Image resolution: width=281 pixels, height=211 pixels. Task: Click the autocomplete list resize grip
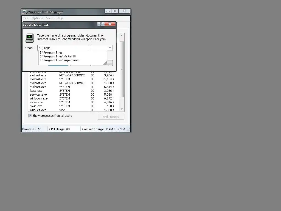pos(105,63)
